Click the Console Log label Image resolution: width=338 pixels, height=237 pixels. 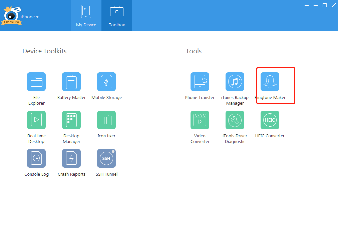pyautogui.click(x=36, y=174)
